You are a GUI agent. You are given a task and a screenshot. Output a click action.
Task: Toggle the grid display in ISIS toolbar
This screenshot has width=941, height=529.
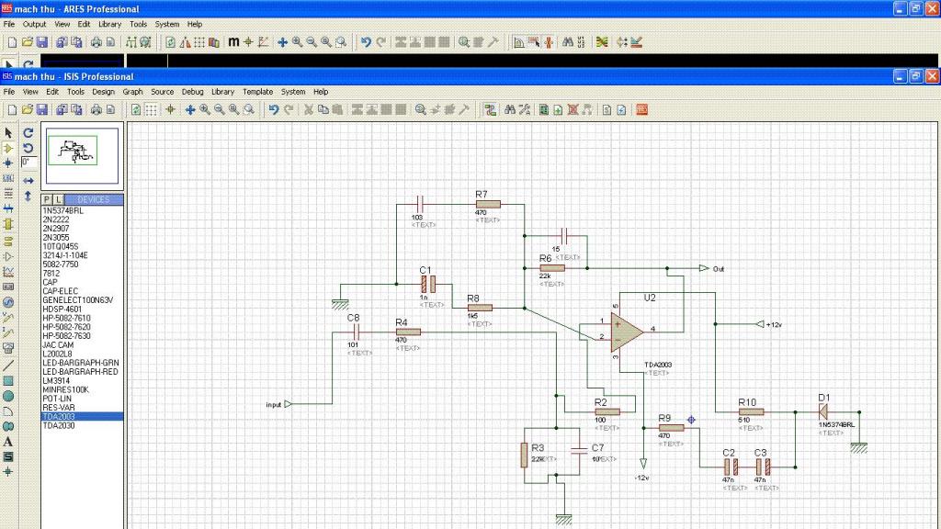152,109
